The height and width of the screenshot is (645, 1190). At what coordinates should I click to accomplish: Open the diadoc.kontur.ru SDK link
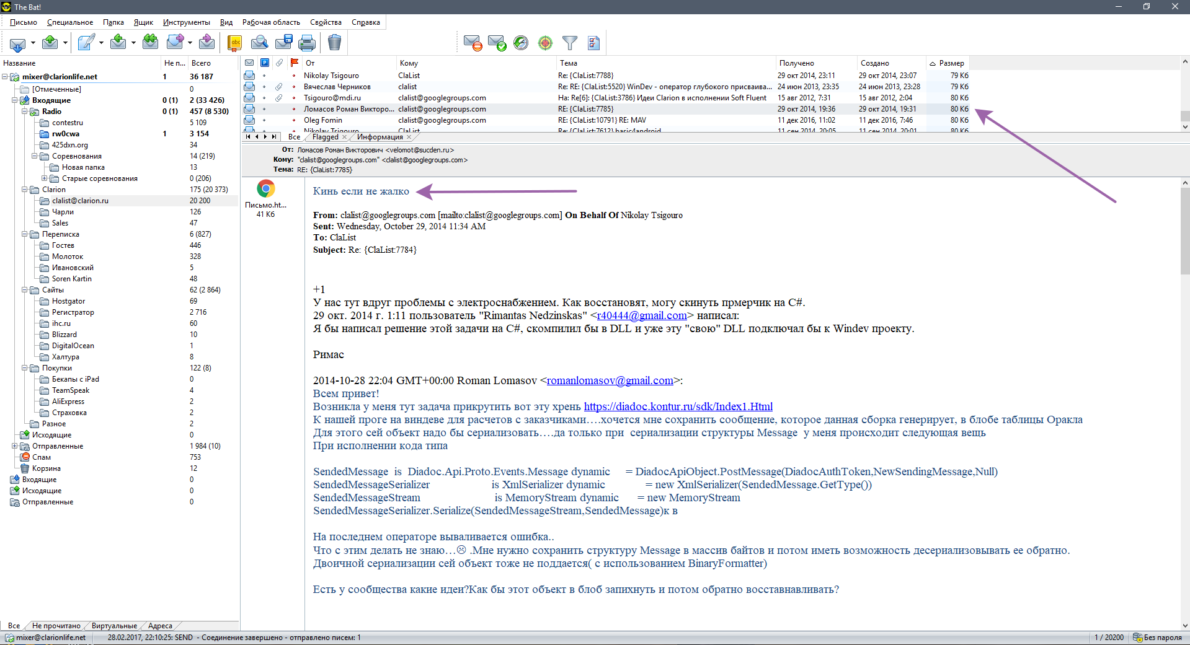678,406
